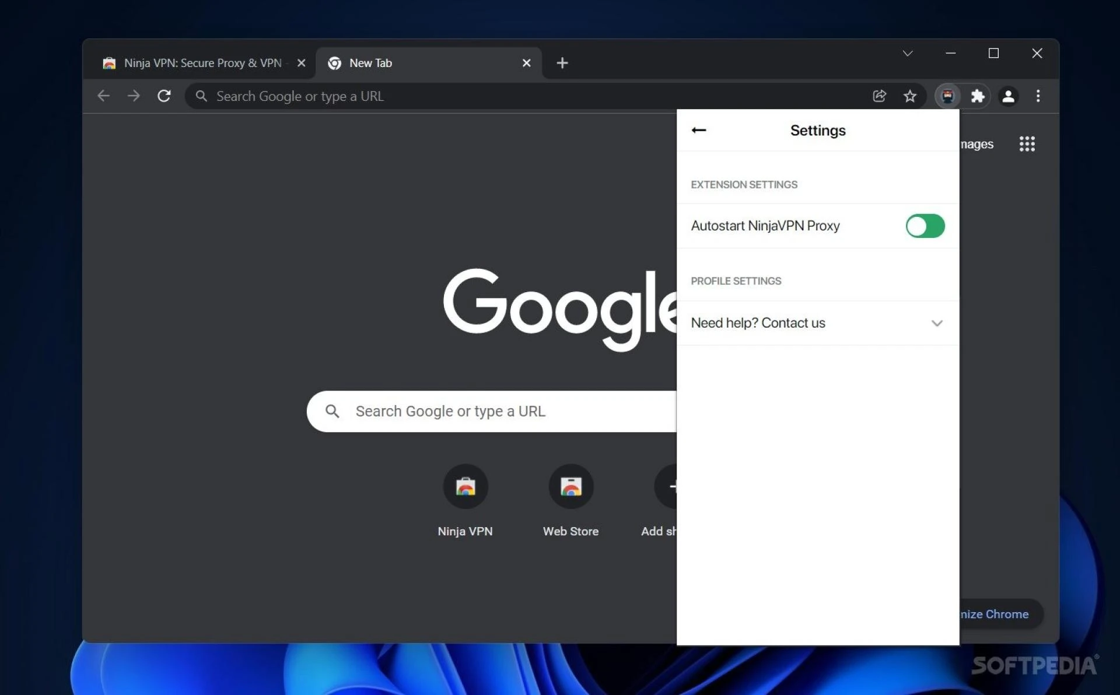
Task: Switch to Ninja VPN tab
Action: coord(201,63)
